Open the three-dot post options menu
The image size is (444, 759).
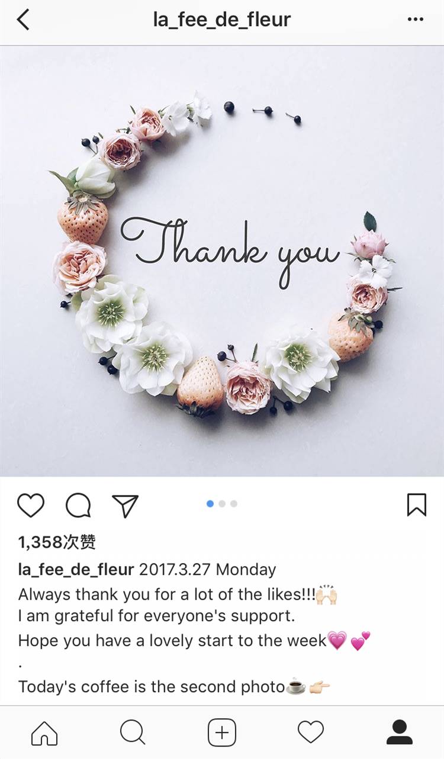click(x=416, y=20)
